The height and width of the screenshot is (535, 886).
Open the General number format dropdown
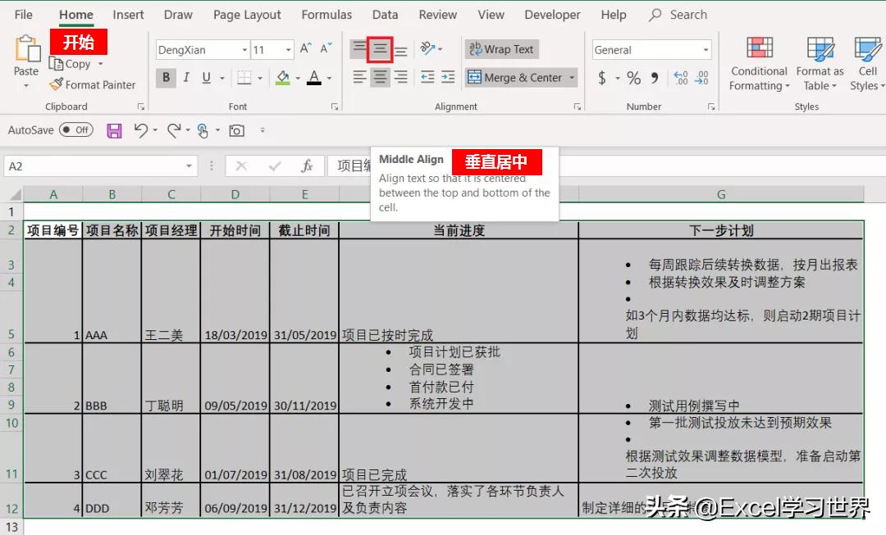707,50
